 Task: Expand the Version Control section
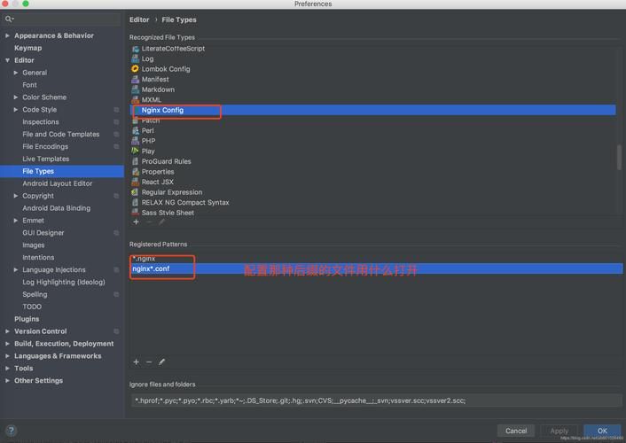coord(7,331)
